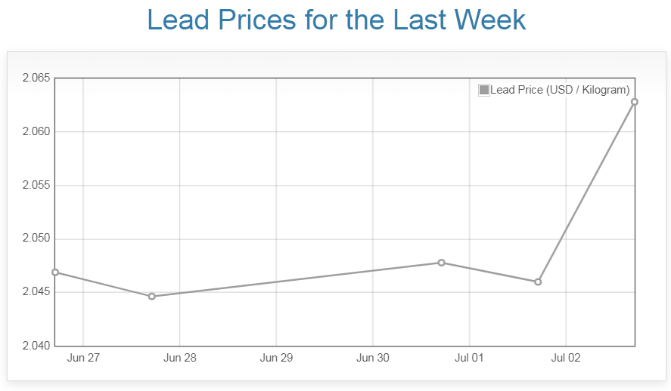The height and width of the screenshot is (391, 671).
Task: Click the "Lead Prices for the Last Week" title
Action: tap(336, 20)
